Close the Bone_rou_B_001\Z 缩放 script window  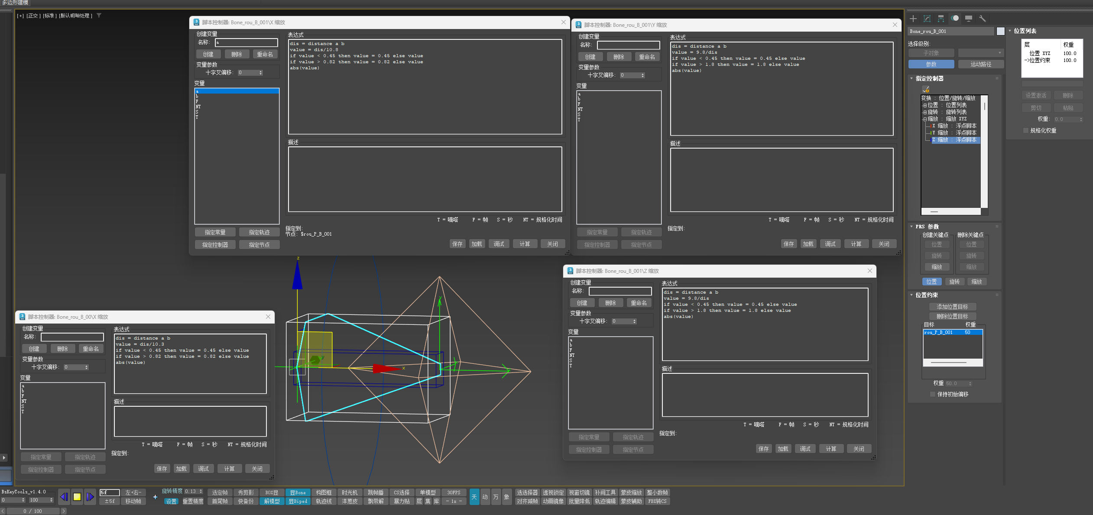[x=870, y=271]
